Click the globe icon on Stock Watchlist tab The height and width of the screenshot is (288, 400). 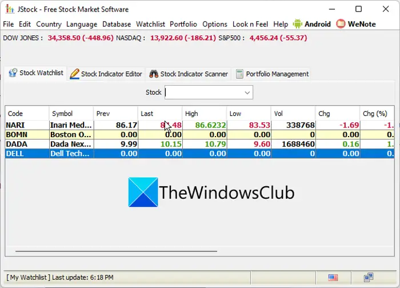pos(13,73)
